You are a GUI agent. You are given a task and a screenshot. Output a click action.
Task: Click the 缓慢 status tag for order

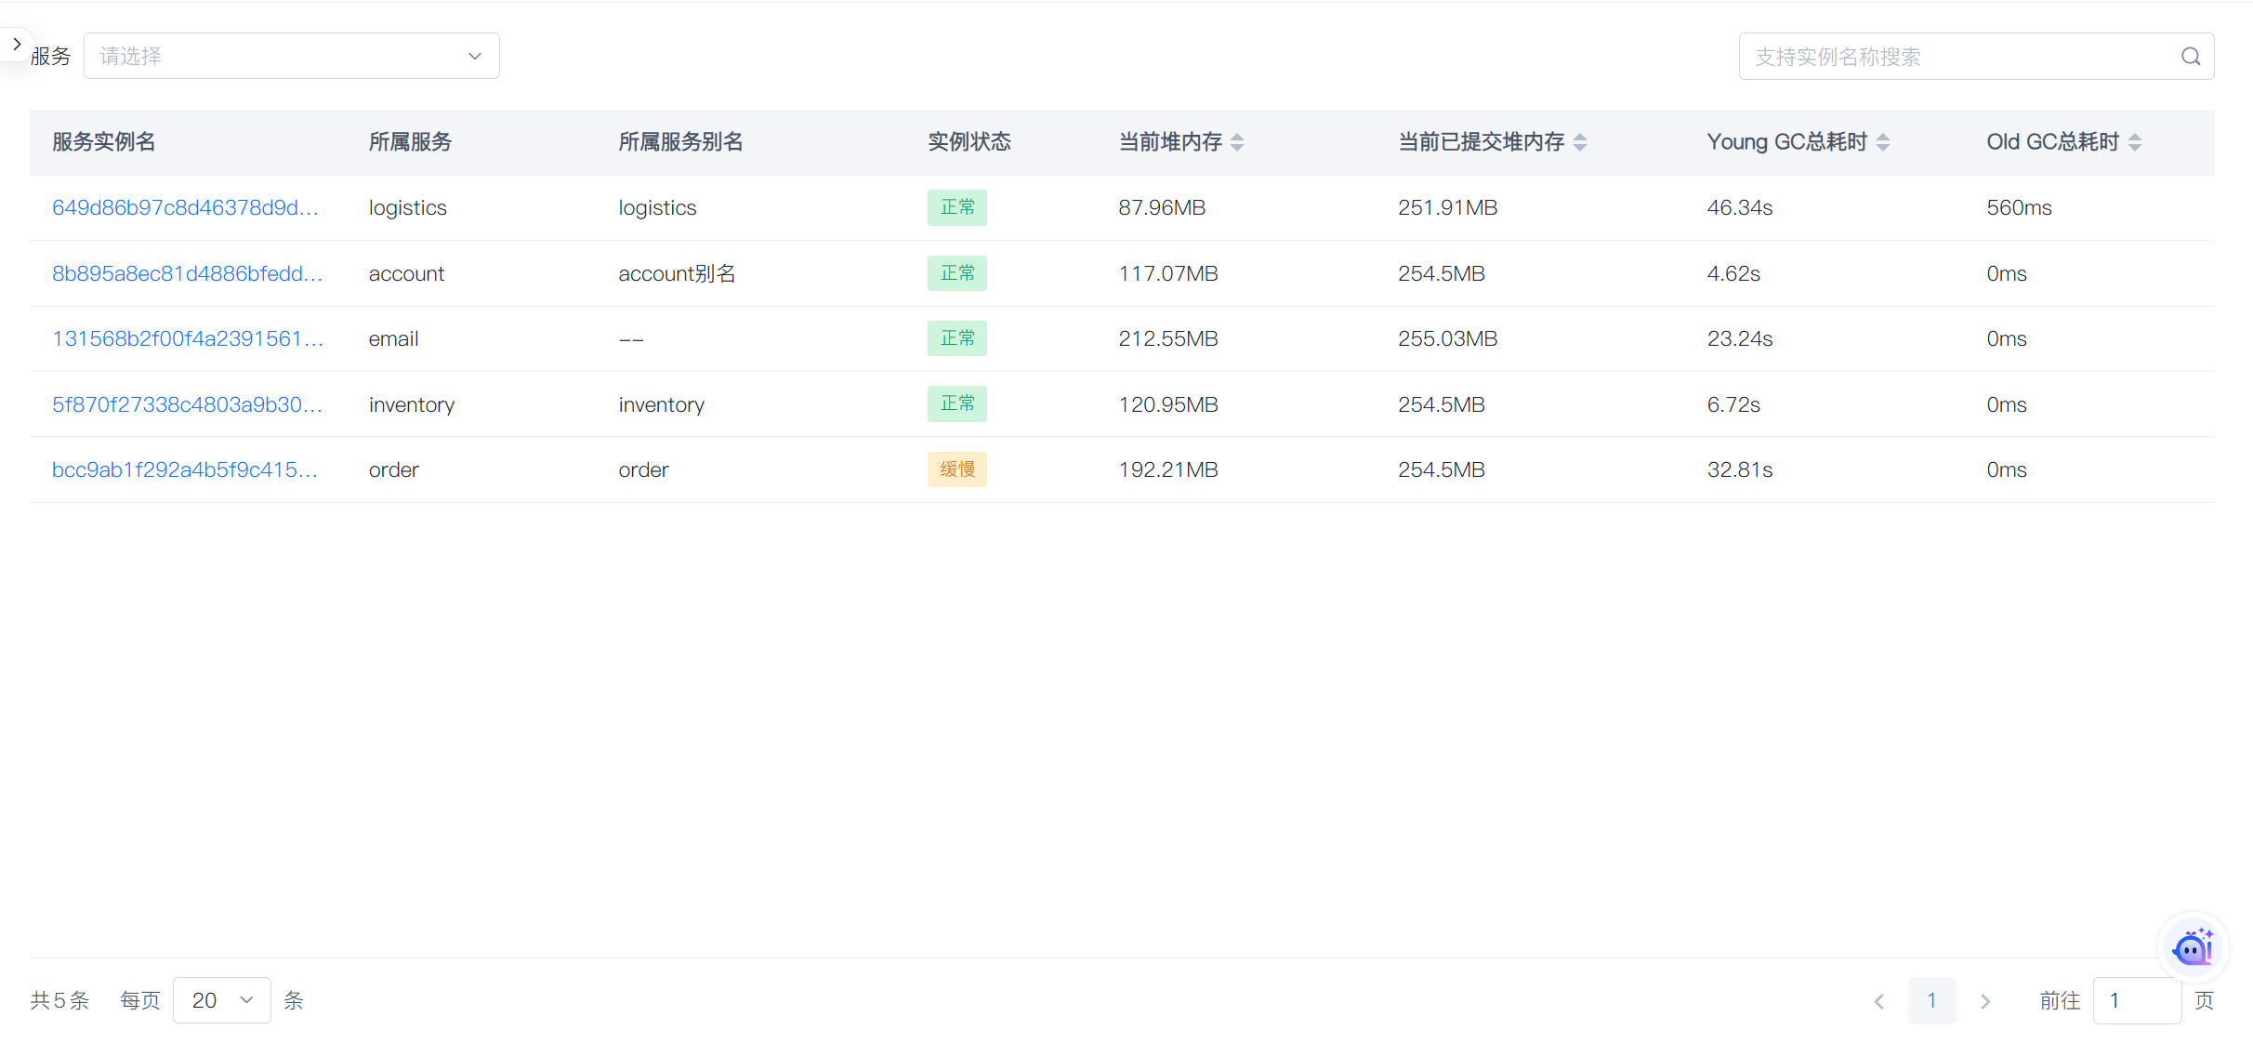pyautogui.click(x=957, y=469)
